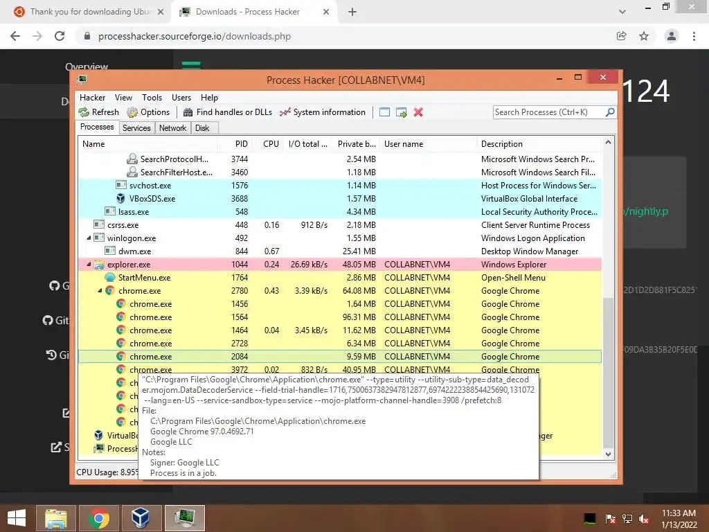The image size is (709, 532).
Task: Select the VBoxSDS.exe process icon
Action: (120, 198)
